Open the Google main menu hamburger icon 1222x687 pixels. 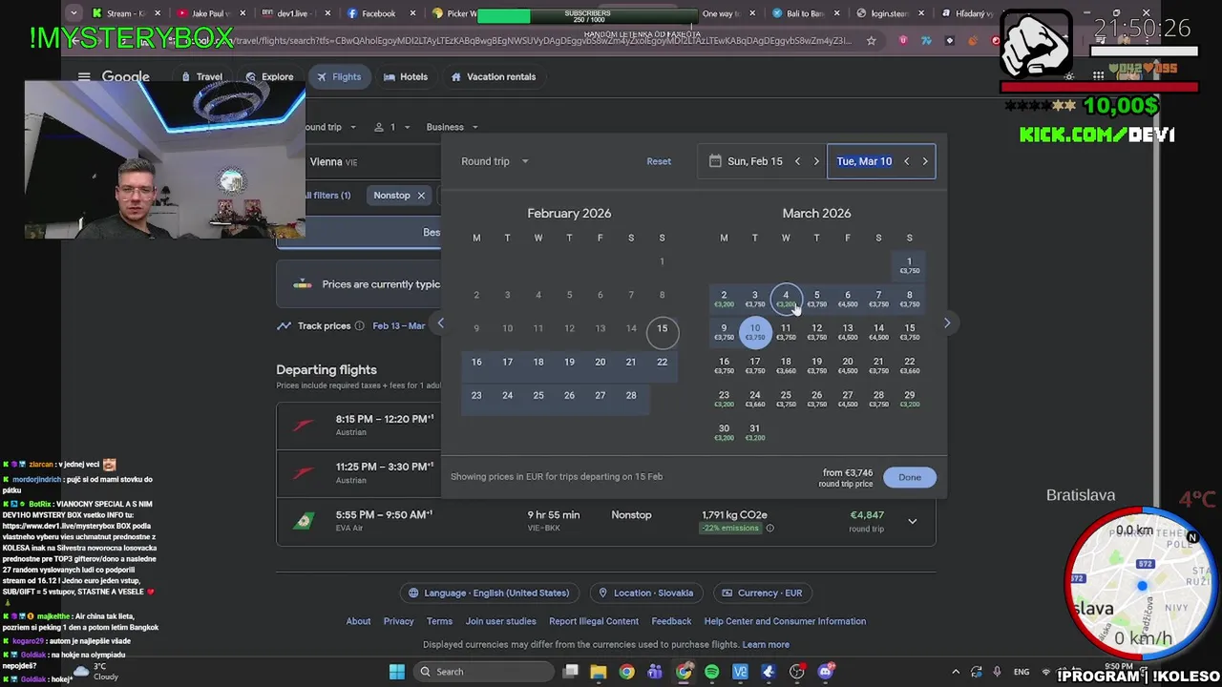[x=84, y=77]
